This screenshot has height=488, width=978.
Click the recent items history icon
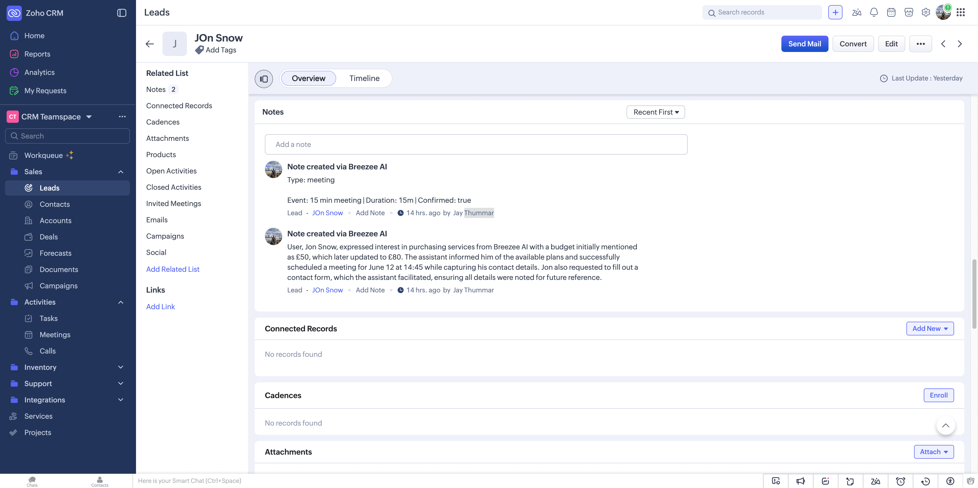pyautogui.click(x=925, y=481)
